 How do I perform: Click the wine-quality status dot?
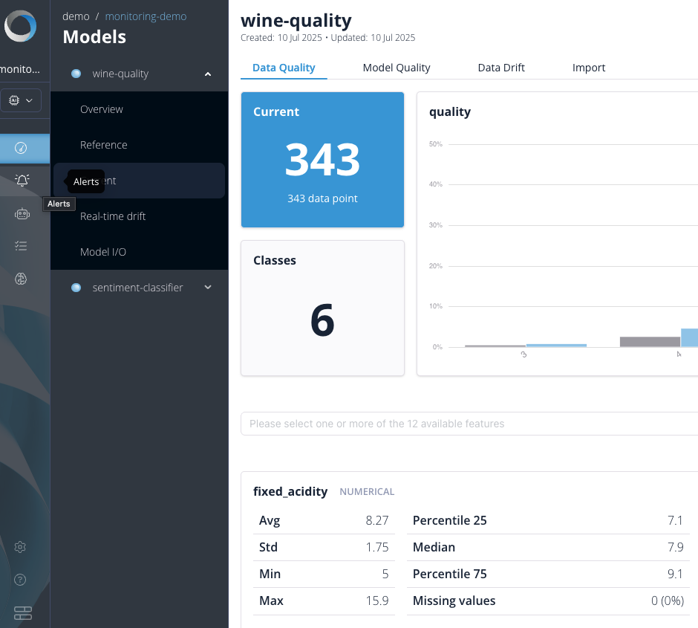76,74
